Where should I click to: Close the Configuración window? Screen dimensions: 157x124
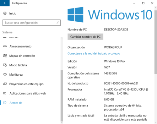pos(152,3)
